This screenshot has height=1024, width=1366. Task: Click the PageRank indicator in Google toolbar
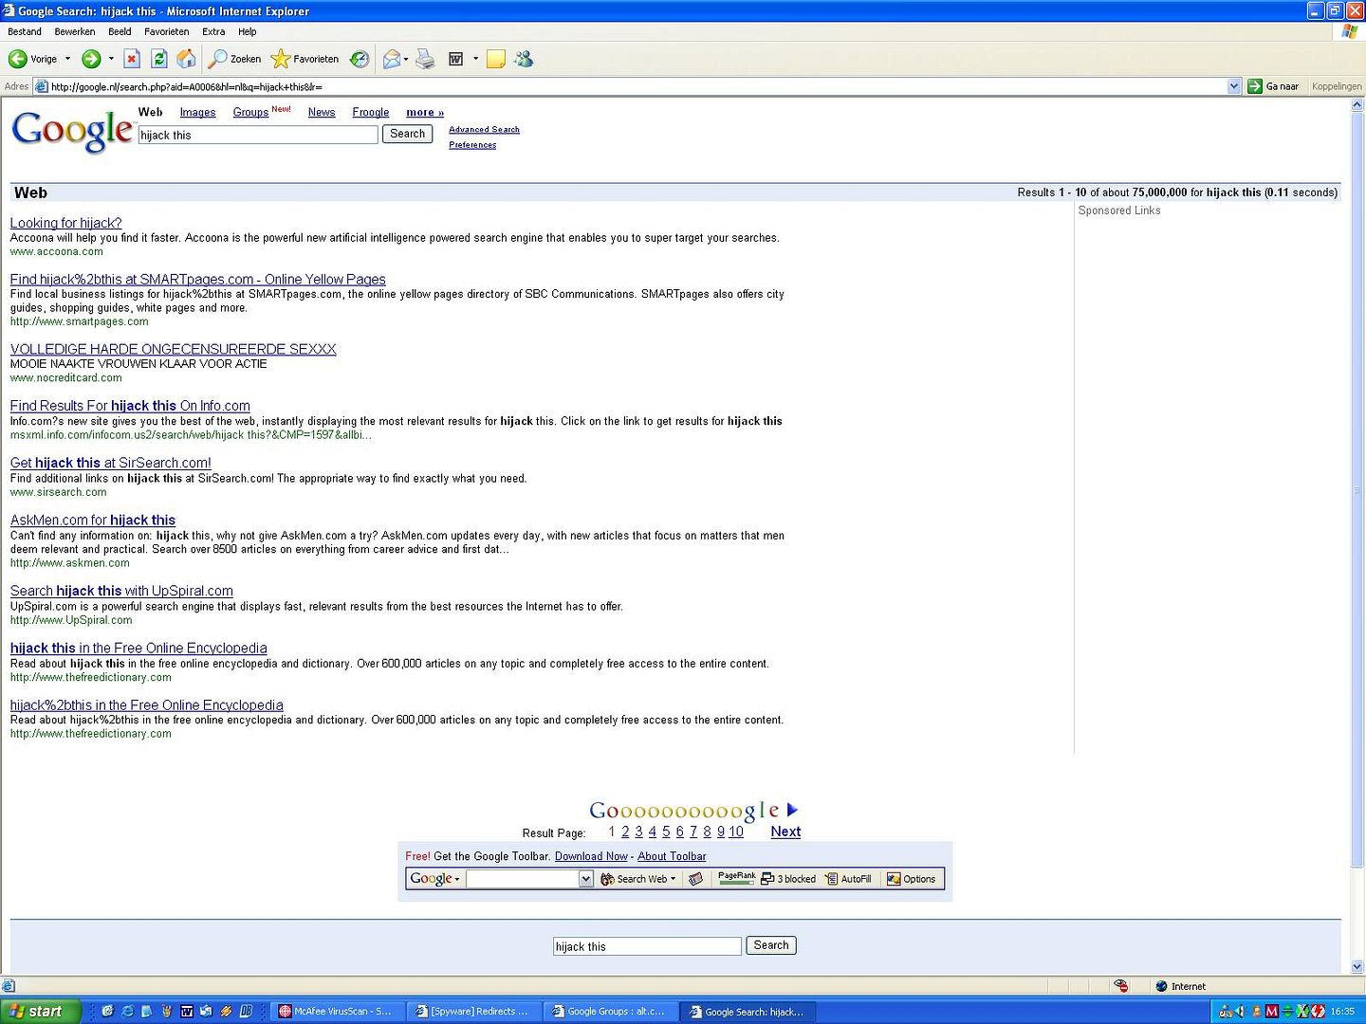736,879
